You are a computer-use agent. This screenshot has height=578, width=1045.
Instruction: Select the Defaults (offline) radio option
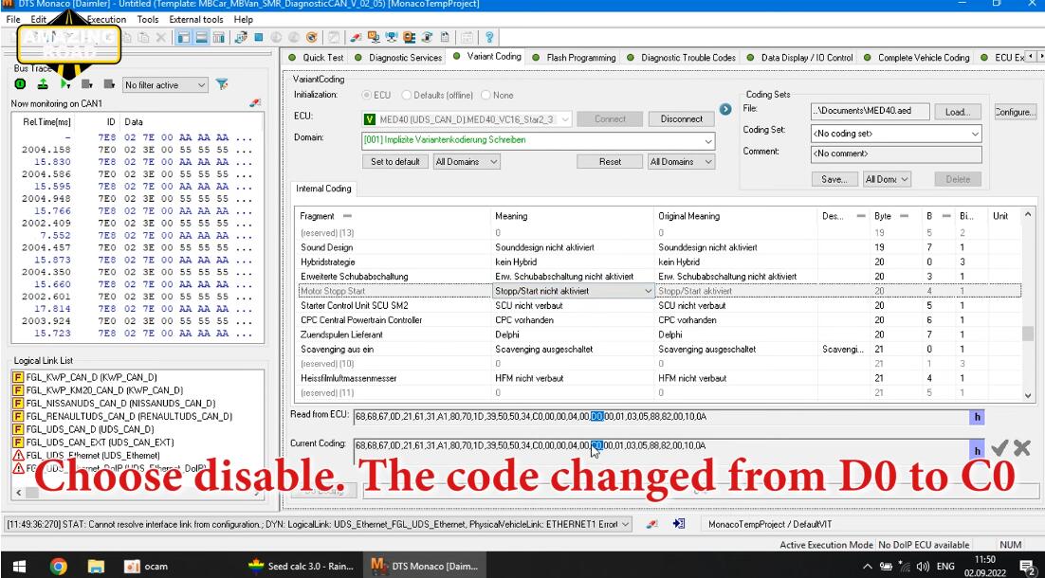pyautogui.click(x=406, y=95)
